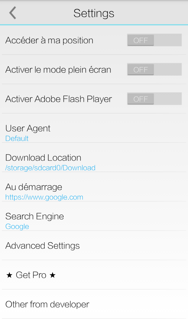The image size is (188, 319).
Task: Open the 'Get Pro' upgrade option
Action: (x=30, y=275)
